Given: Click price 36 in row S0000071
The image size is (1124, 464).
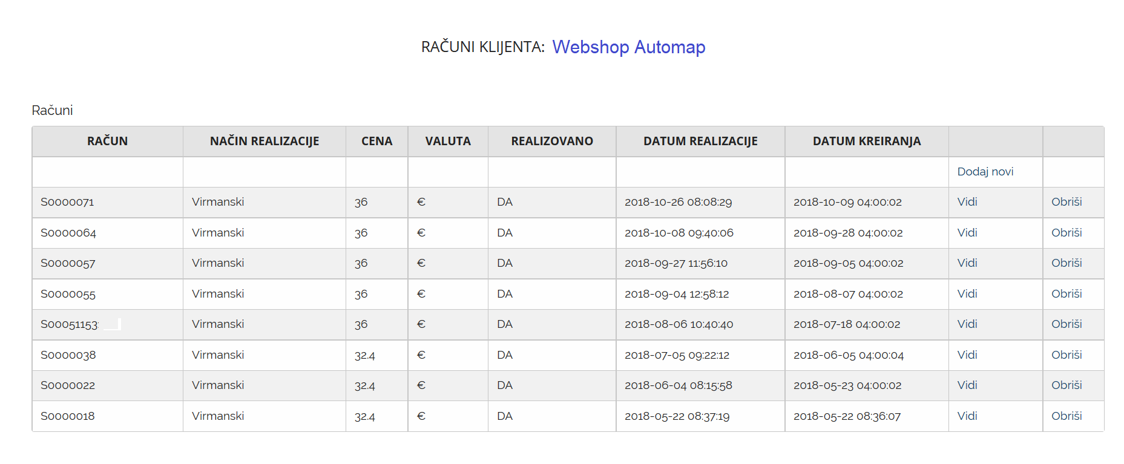Looking at the screenshot, I should tap(361, 202).
